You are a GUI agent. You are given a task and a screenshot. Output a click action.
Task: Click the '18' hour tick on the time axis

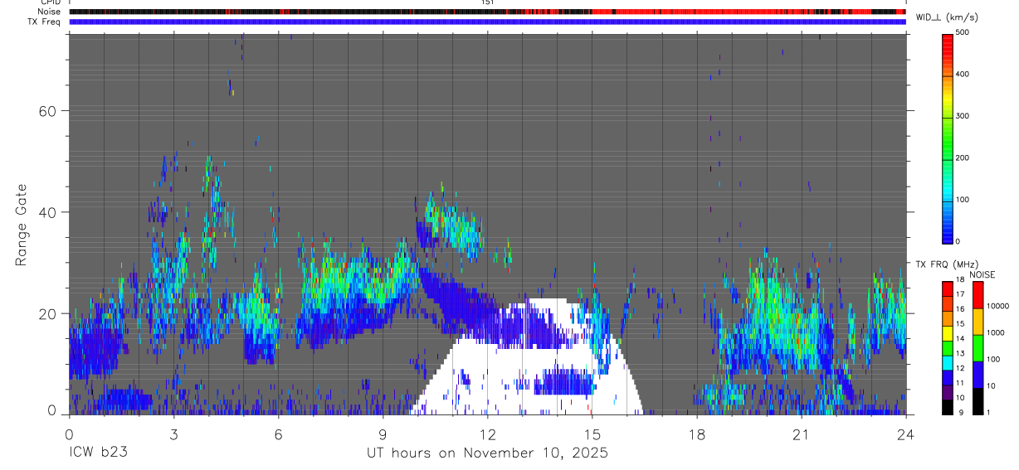pyautogui.click(x=696, y=434)
